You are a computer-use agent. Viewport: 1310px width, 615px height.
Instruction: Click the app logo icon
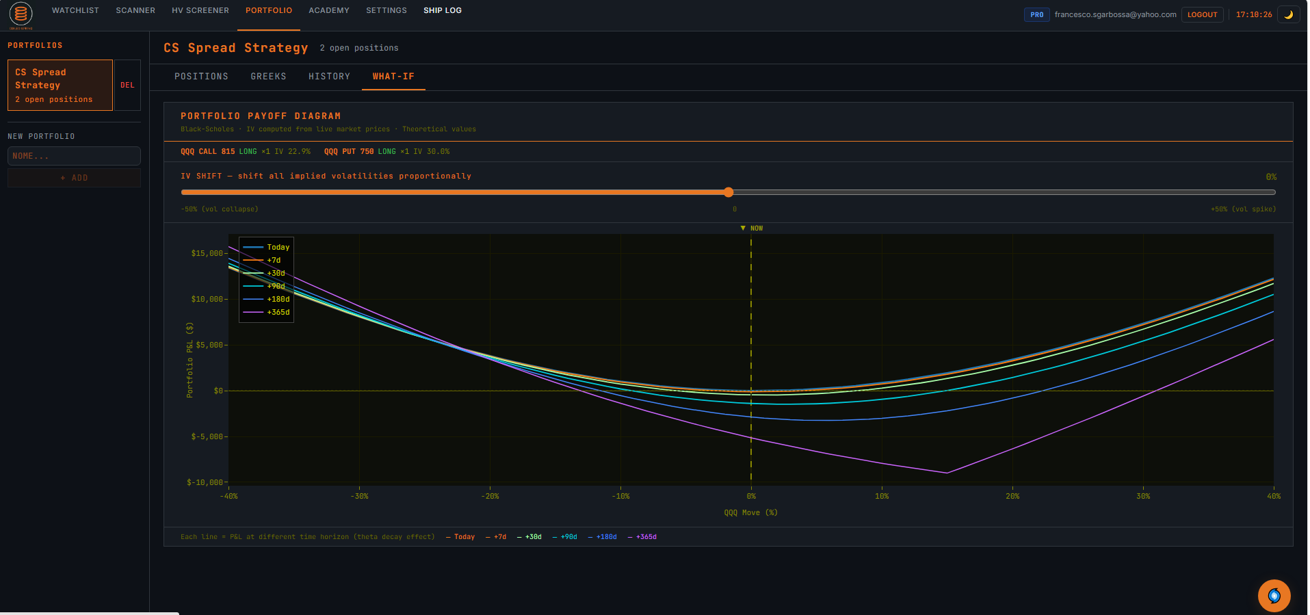click(x=21, y=14)
